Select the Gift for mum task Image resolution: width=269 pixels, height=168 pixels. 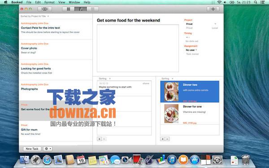(x=56, y=131)
